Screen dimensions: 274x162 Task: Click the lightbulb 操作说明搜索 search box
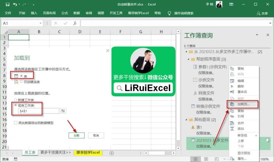[x=181, y=13]
